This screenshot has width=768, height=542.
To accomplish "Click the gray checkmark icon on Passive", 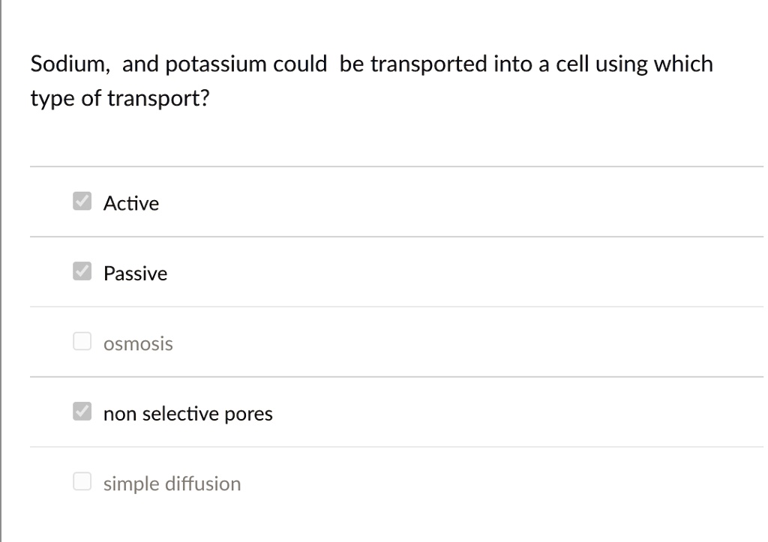I will click(81, 270).
